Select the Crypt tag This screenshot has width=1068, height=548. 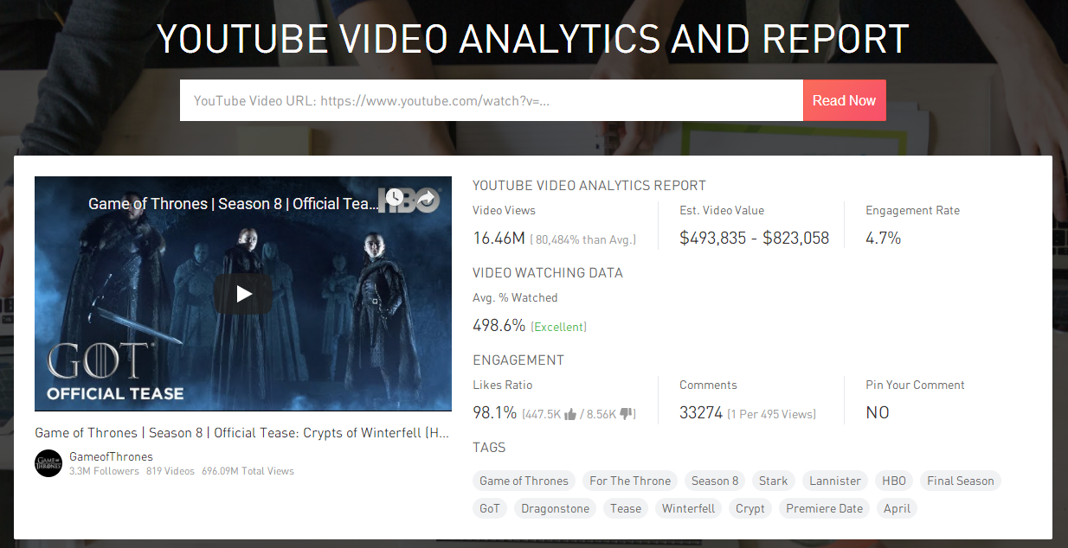(x=750, y=508)
